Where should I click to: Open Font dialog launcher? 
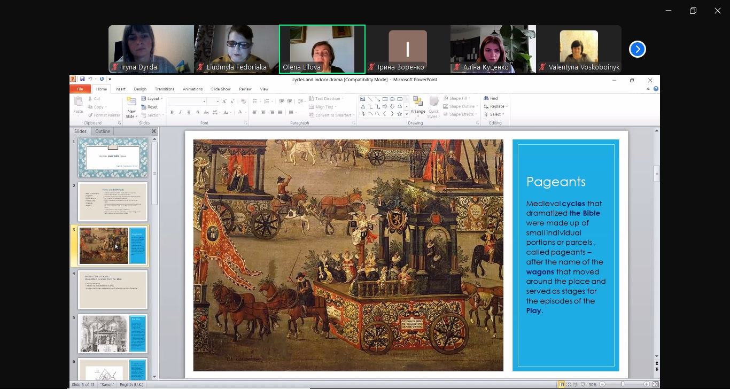tap(246, 123)
